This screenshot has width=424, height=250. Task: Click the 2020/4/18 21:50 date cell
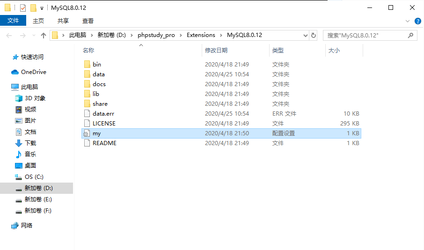pyautogui.click(x=227, y=133)
